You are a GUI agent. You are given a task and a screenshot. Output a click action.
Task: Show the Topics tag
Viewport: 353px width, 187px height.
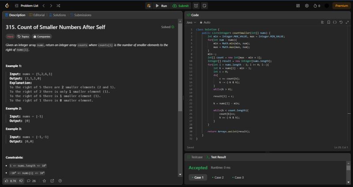click(23, 37)
